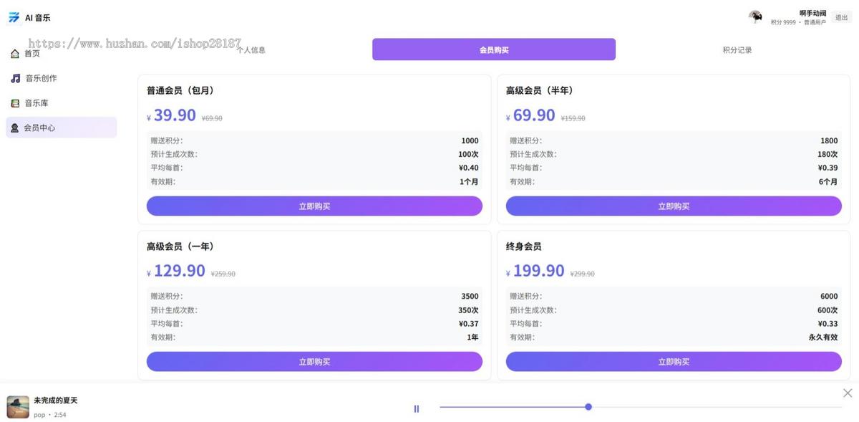Select the 会员购买 tab
The image size is (859, 422).
[493, 49]
